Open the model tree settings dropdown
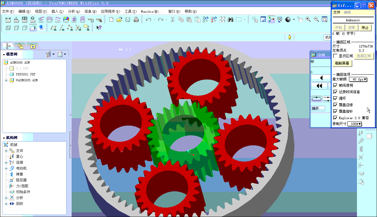The height and width of the screenshot is (217, 377). pos(50,54)
